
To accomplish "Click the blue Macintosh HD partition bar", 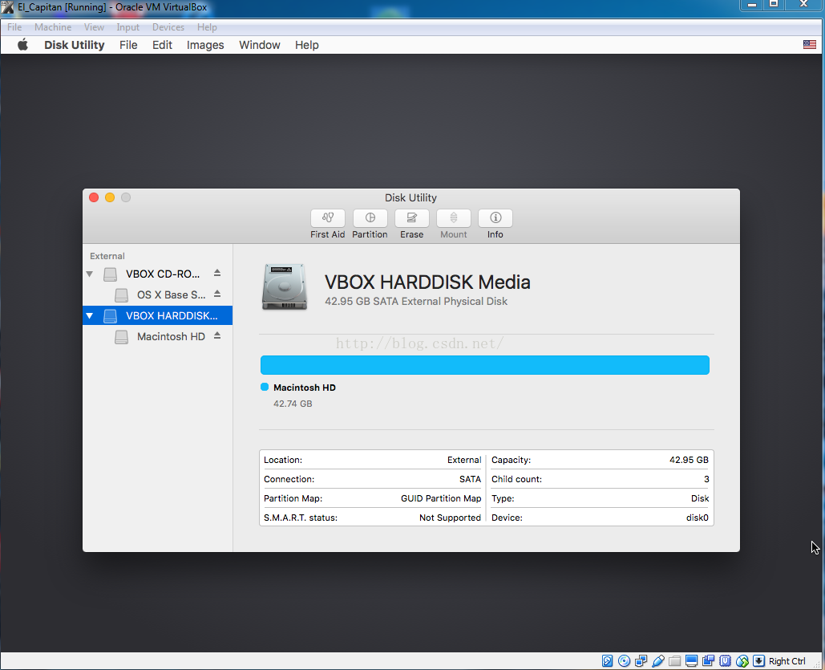I will 484,365.
